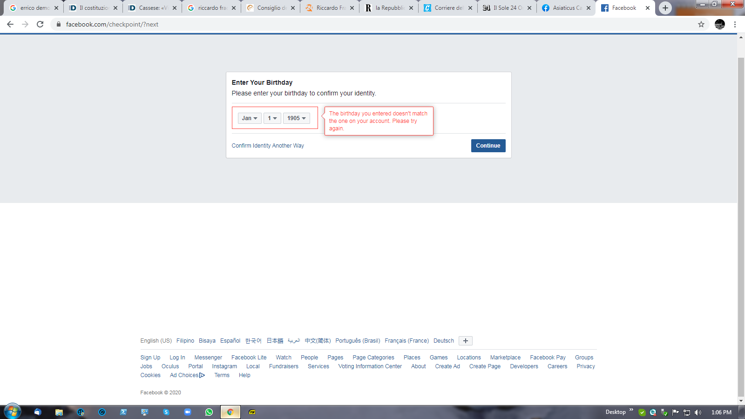Open WhatsApp from the taskbar
The height and width of the screenshot is (419, 745).
tap(209, 412)
